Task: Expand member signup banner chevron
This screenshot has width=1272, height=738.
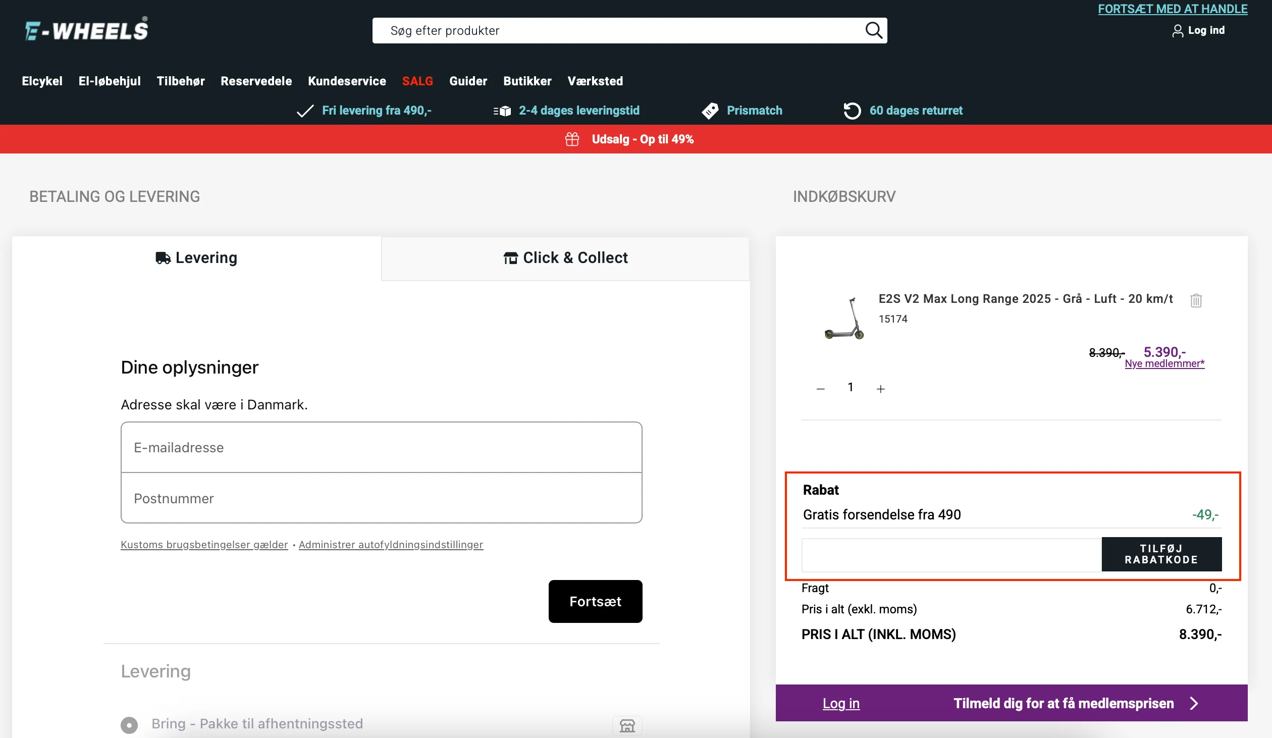Action: pyautogui.click(x=1194, y=703)
